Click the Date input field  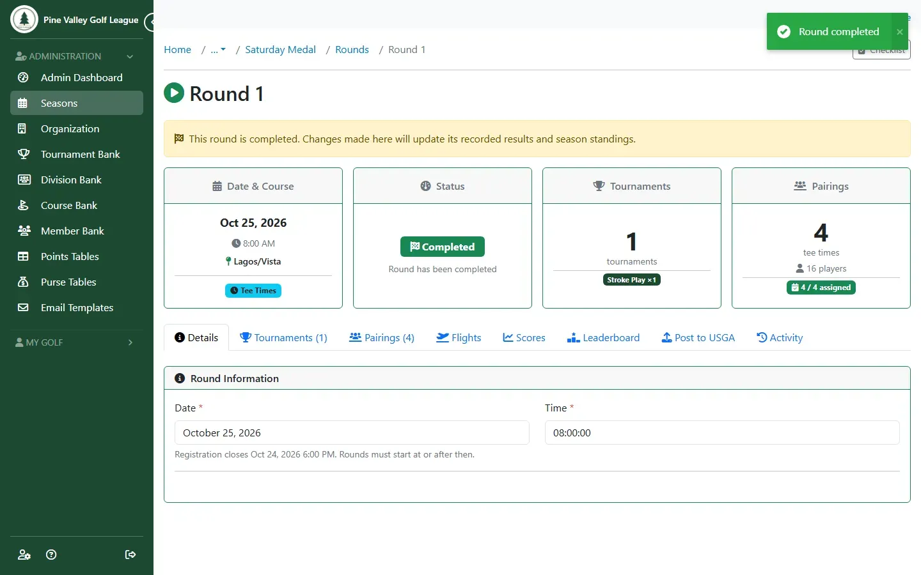(352, 433)
